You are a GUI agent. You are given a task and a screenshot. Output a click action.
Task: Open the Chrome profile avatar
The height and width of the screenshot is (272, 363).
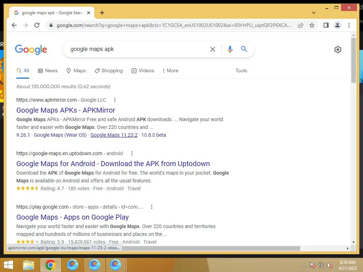point(337,25)
